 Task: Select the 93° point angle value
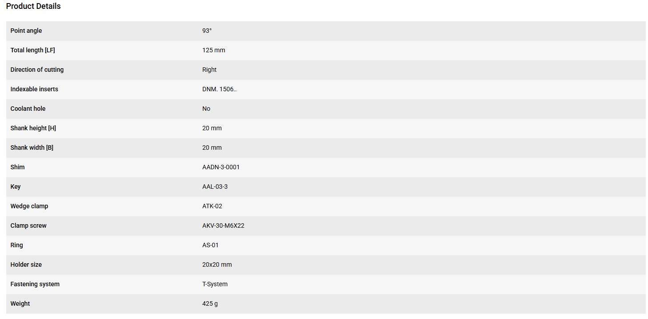pyautogui.click(x=207, y=31)
